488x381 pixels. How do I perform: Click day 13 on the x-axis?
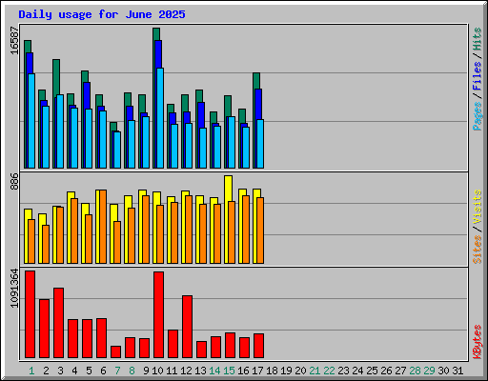click(x=200, y=371)
